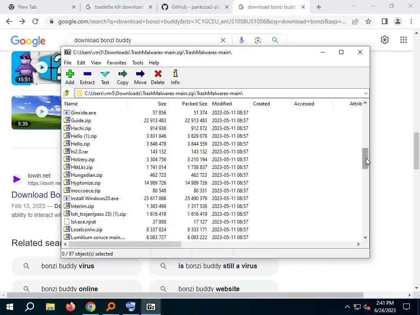Screen dimensions: 420x315
Task: Bookmark this page with the star icon
Action: [x=368, y=21]
